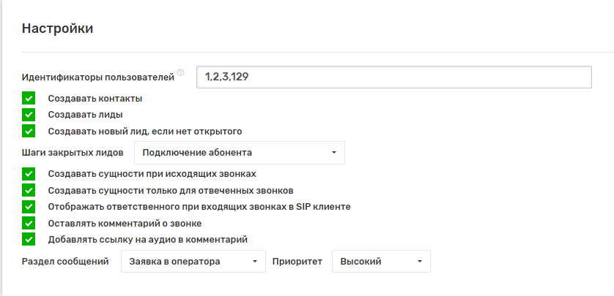Screen dimensions: 614x296
Task: Toggle checkbox Создавать сущности только для отвеченных звонков
Action: pos(29,190)
